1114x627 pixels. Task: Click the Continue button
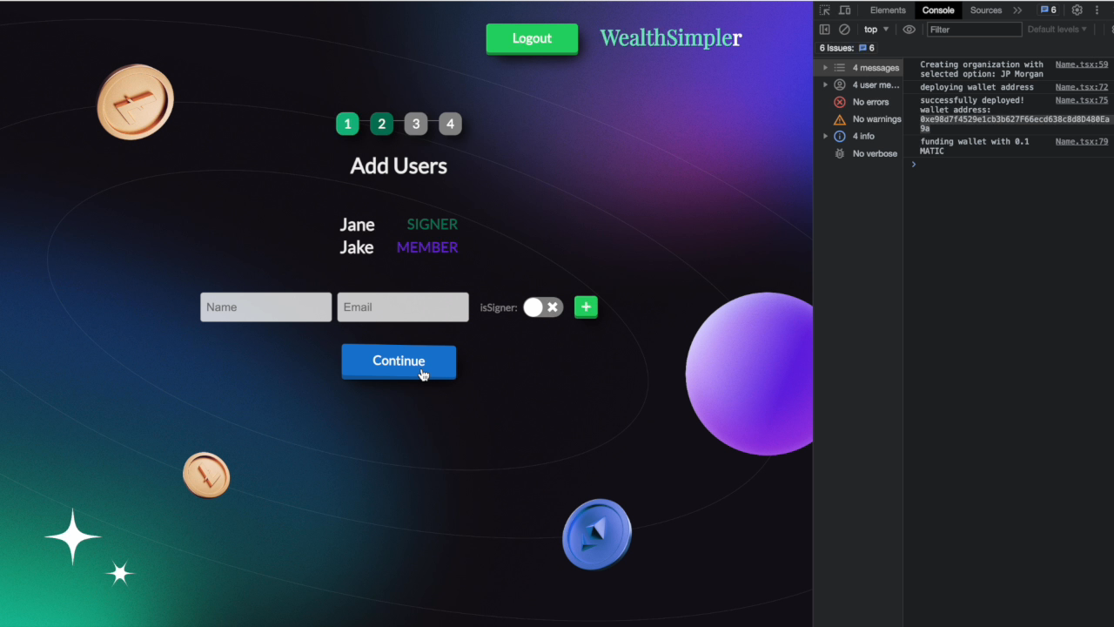pyautogui.click(x=399, y=361)
